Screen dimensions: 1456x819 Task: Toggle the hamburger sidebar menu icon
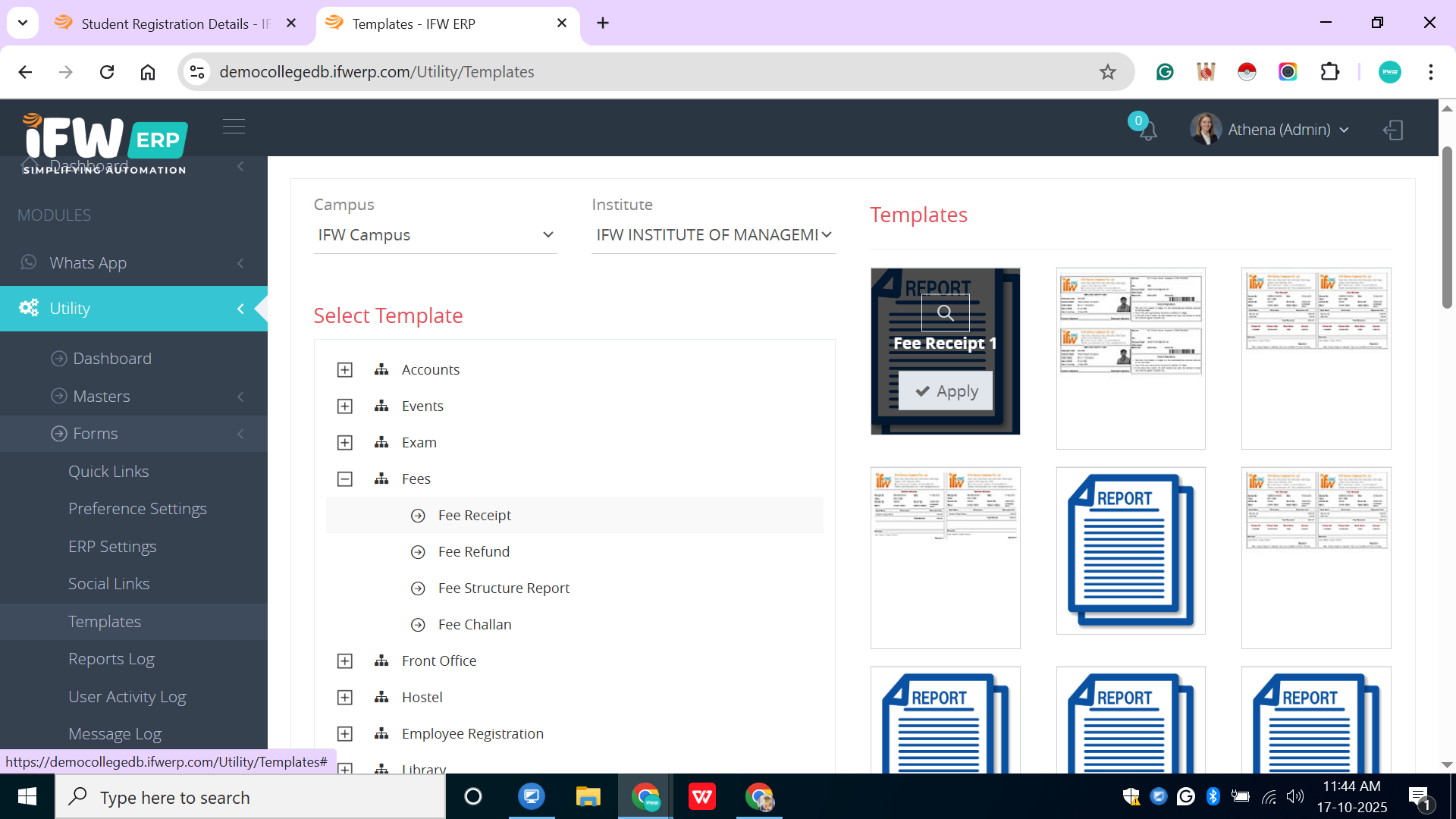(x=234, y=126)
